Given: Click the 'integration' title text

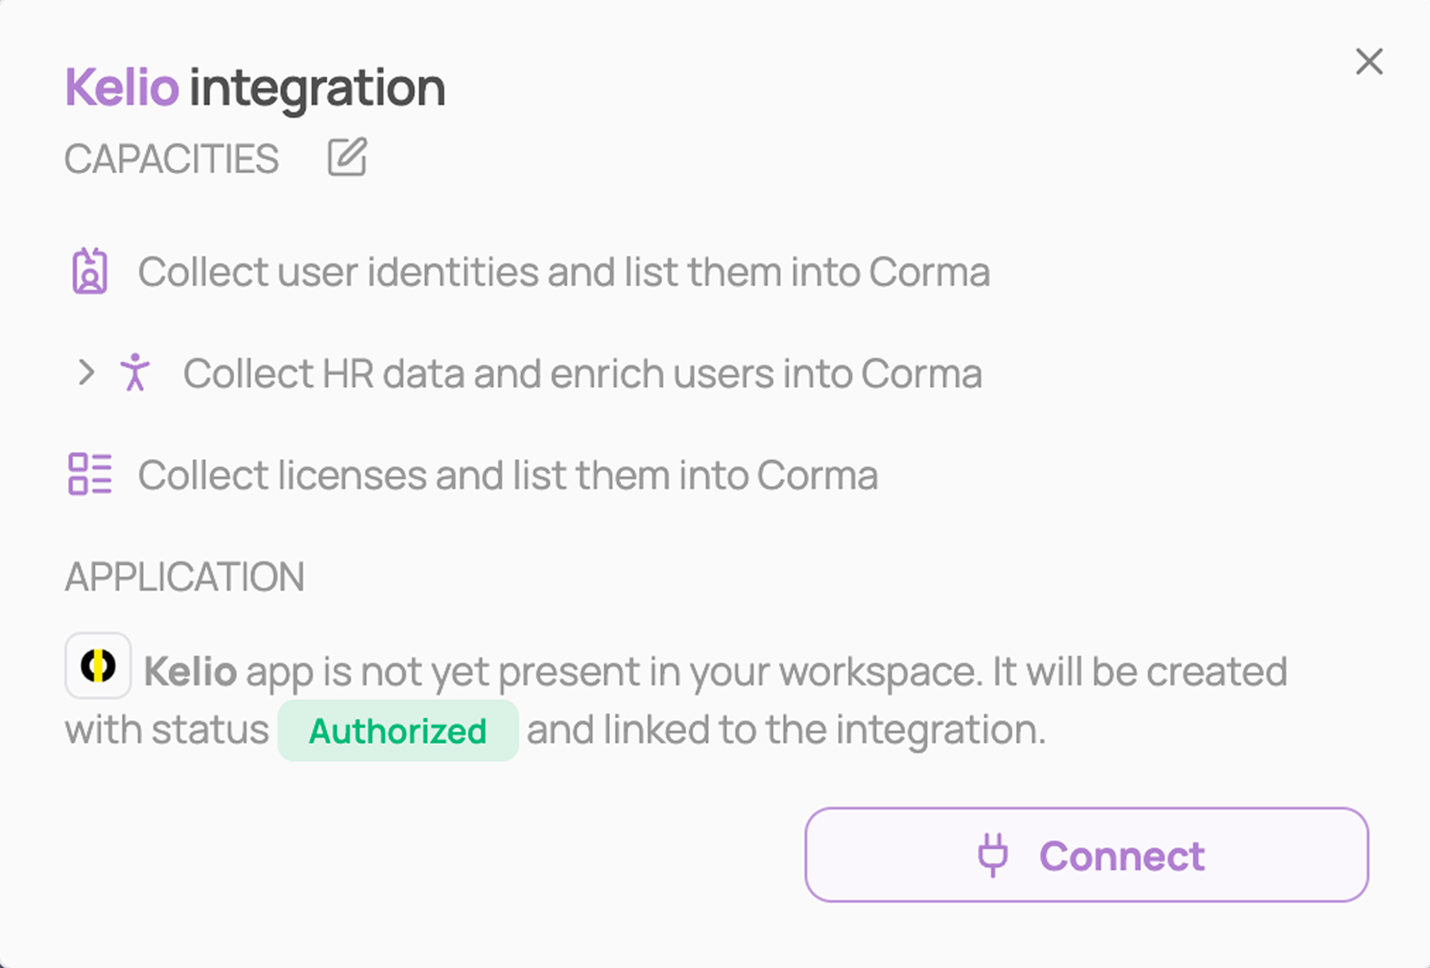Looking at the screenshot, I should click(318, 89).
